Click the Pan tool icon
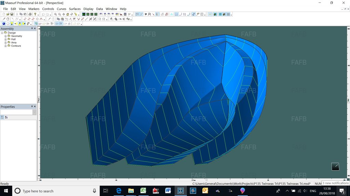The height and width of the screenshot is (196, 350). pos(64,14)
